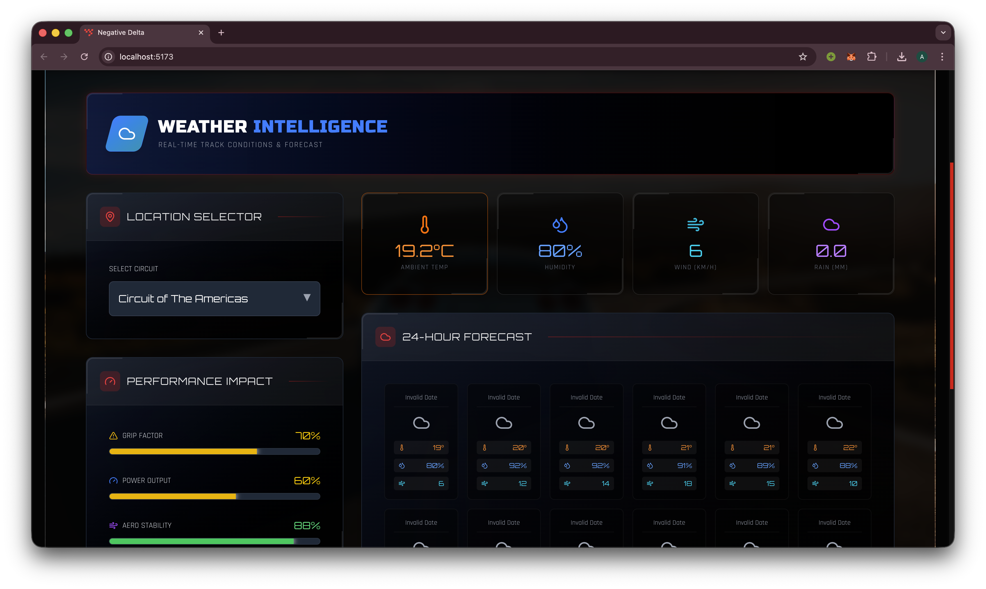Expand the browser tab search chevron

click(943, 33)
